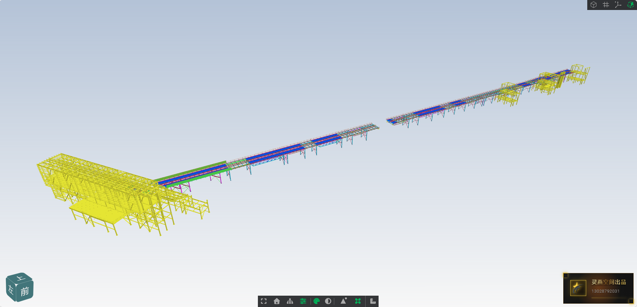The height and width of the screenshot is (307, 637).
Task: Toggle the green rotating cube icon
Action: click(x=630, y=5)
